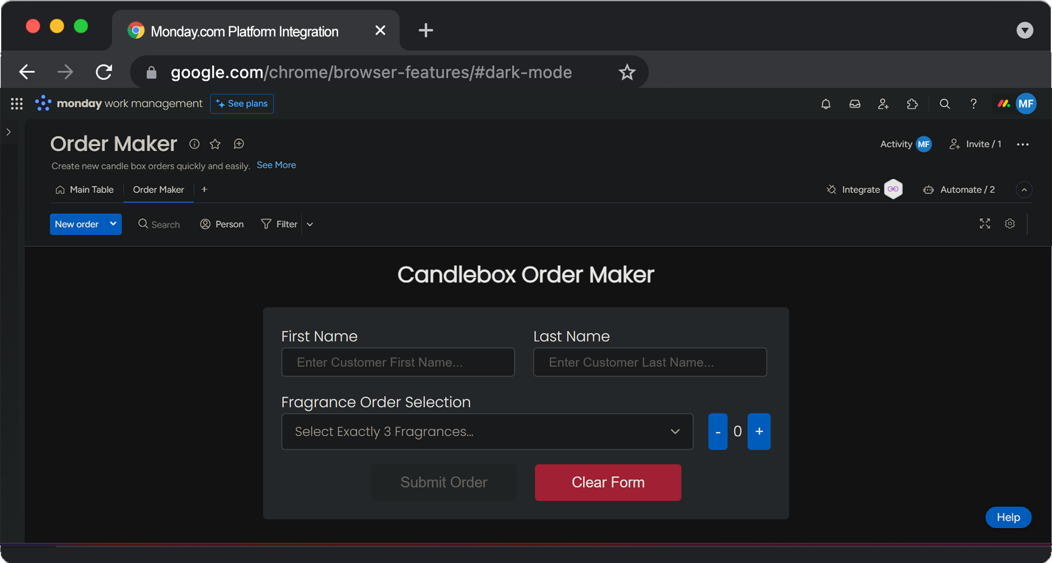Open the New order dropdown arrow
This screenshot has height=563, width=1052.
113,224
